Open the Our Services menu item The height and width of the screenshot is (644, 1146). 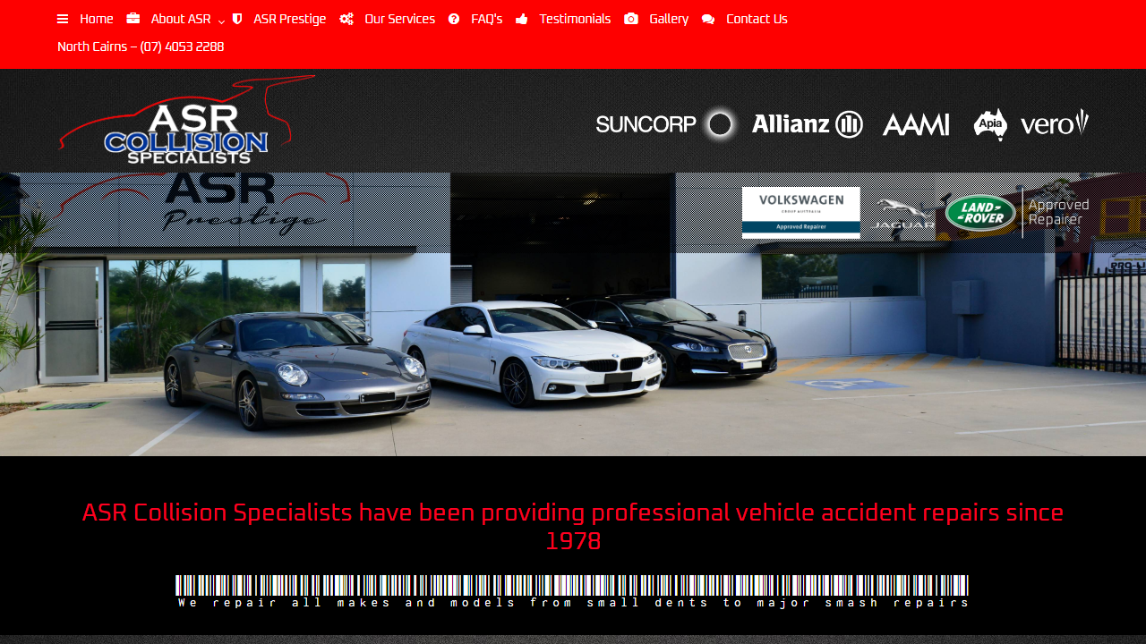pos(399,19)
